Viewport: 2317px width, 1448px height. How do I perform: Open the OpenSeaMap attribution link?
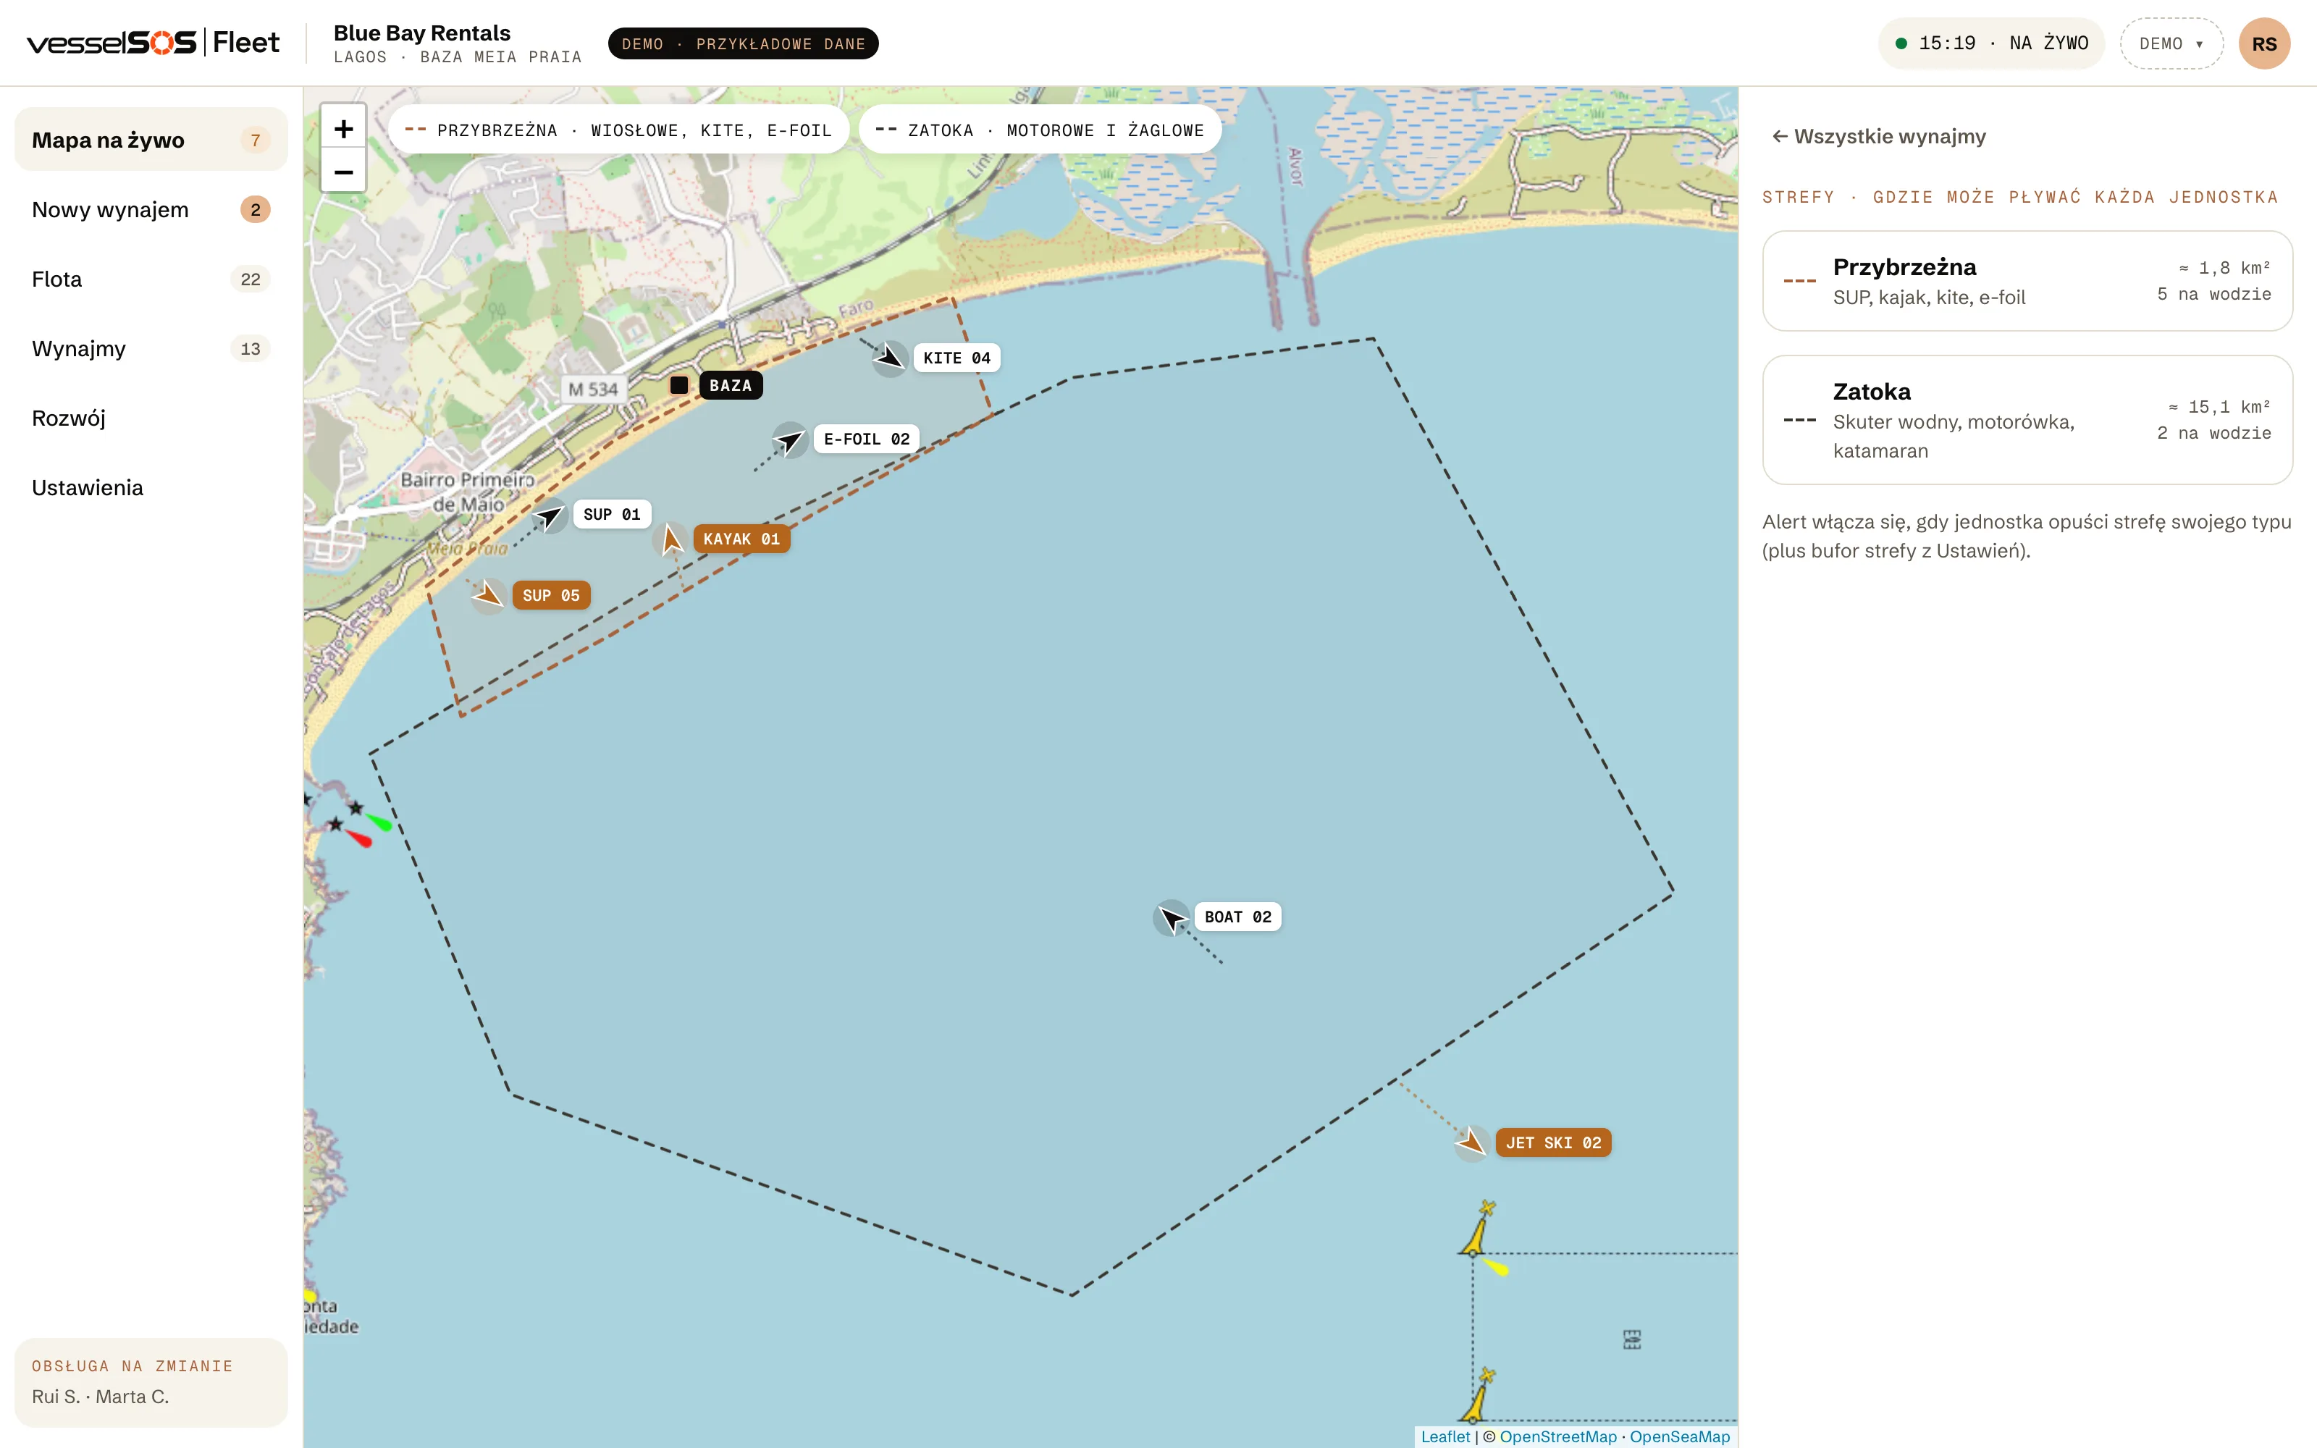[x=1679, y=1436]
